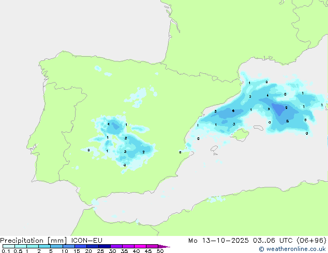This screenshot has height=253, width=328.
Task: Click the '10' legend label
Action: 65,251
